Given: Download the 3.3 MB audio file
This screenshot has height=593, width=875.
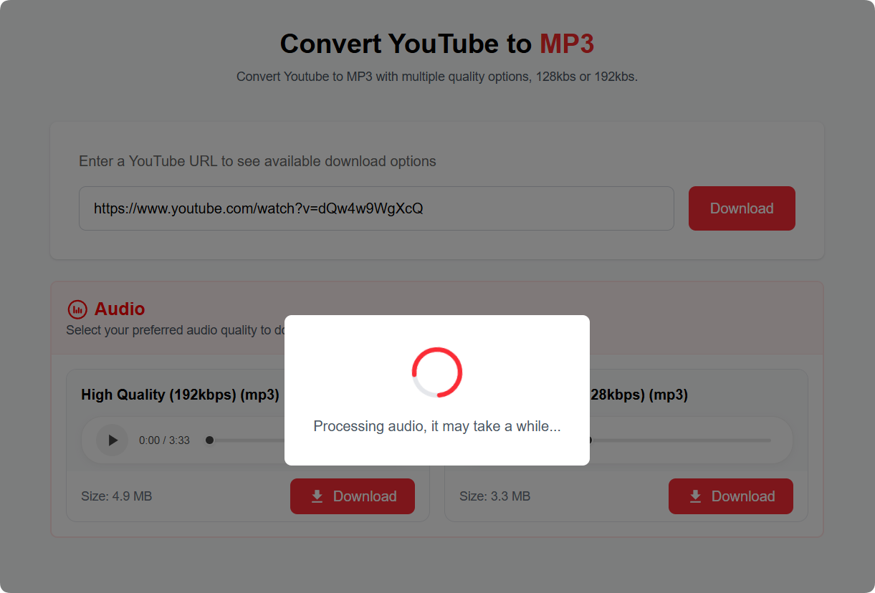Looking at the screenshot, I should 731,496.
